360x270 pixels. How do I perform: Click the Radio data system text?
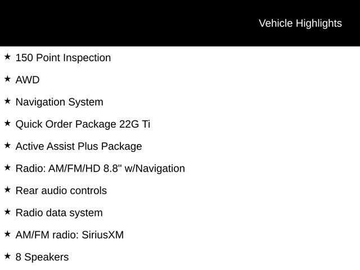pyautogui.click(x=59, y=213)
